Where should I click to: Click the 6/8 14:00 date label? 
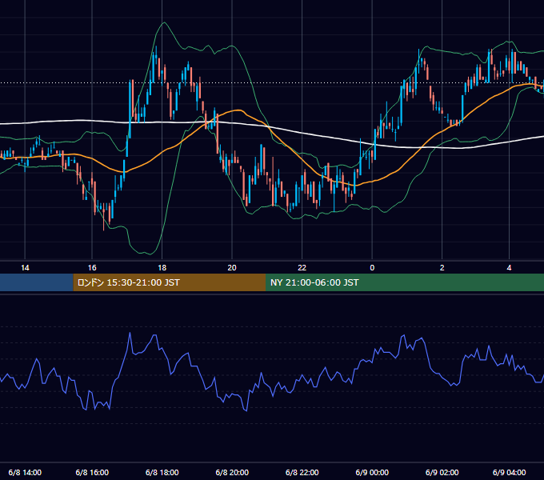[25, 472]
